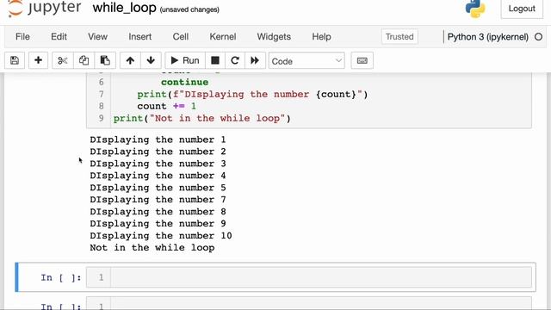Screen dimensions: 551x310
Task: Click output 'DIsplaying the number 1'
Action: (x=158, y=139)
